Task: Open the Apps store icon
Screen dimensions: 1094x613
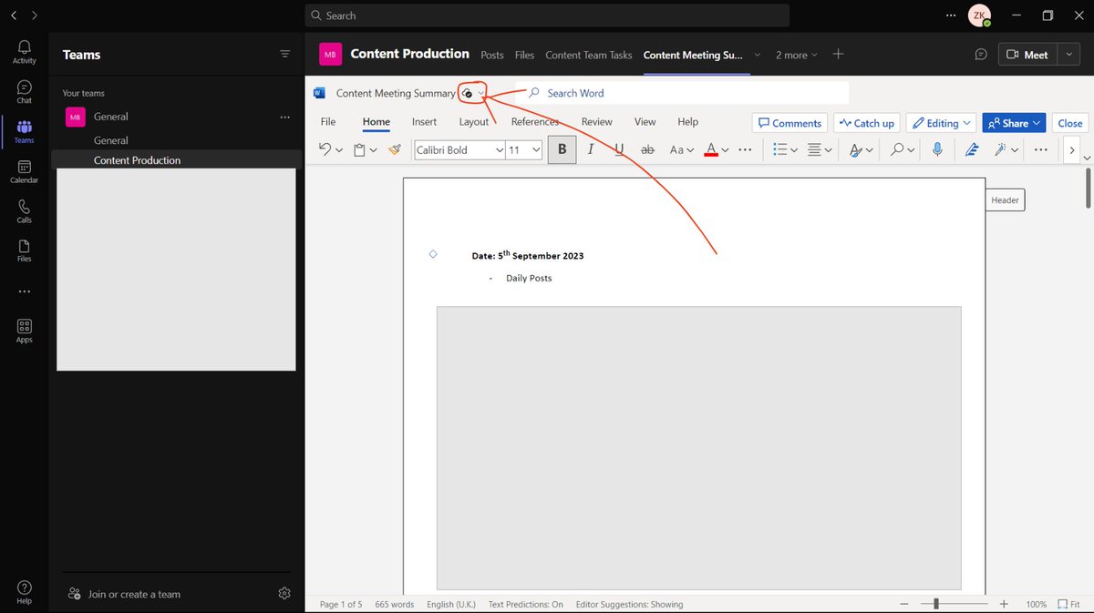Action: 25,331
